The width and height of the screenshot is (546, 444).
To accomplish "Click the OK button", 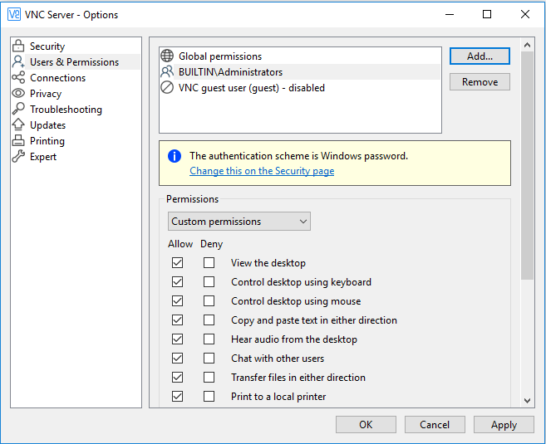I will (x=366, y=425).
